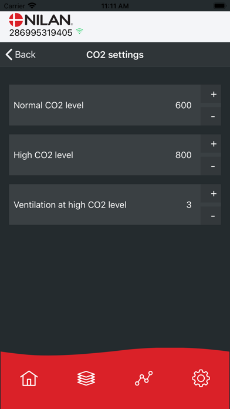Open the settings gear tab
This screenshot has width=230, height=409.
click(201, 378)
